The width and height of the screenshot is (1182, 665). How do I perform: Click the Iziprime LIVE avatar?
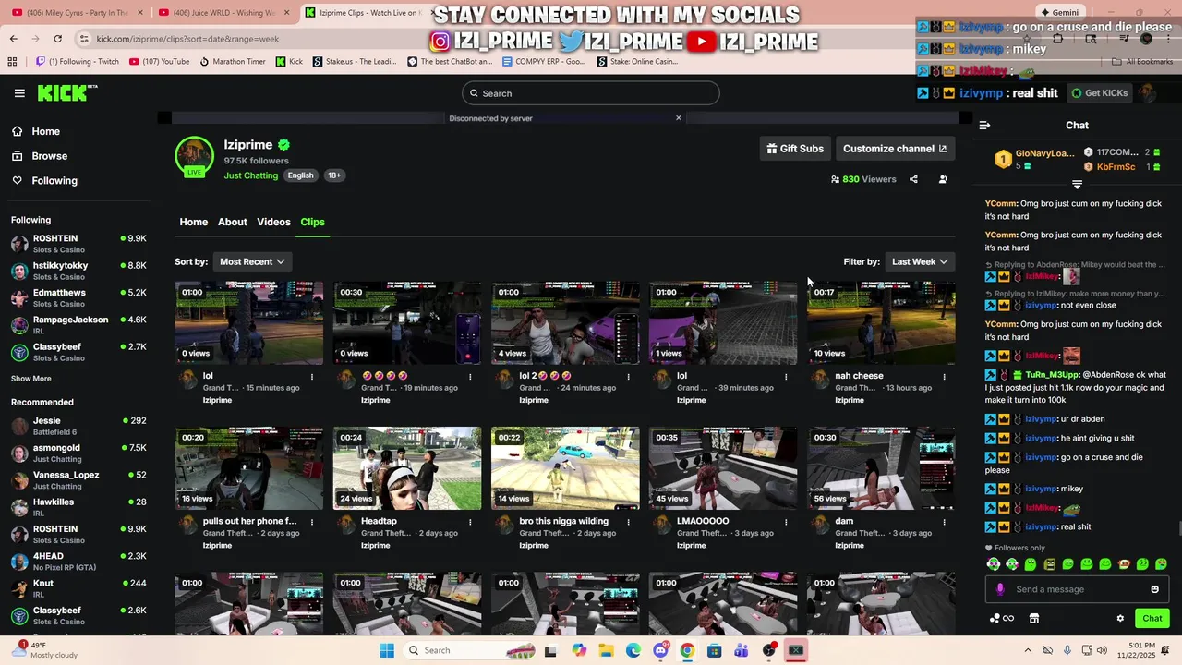[x=194, y=156]
